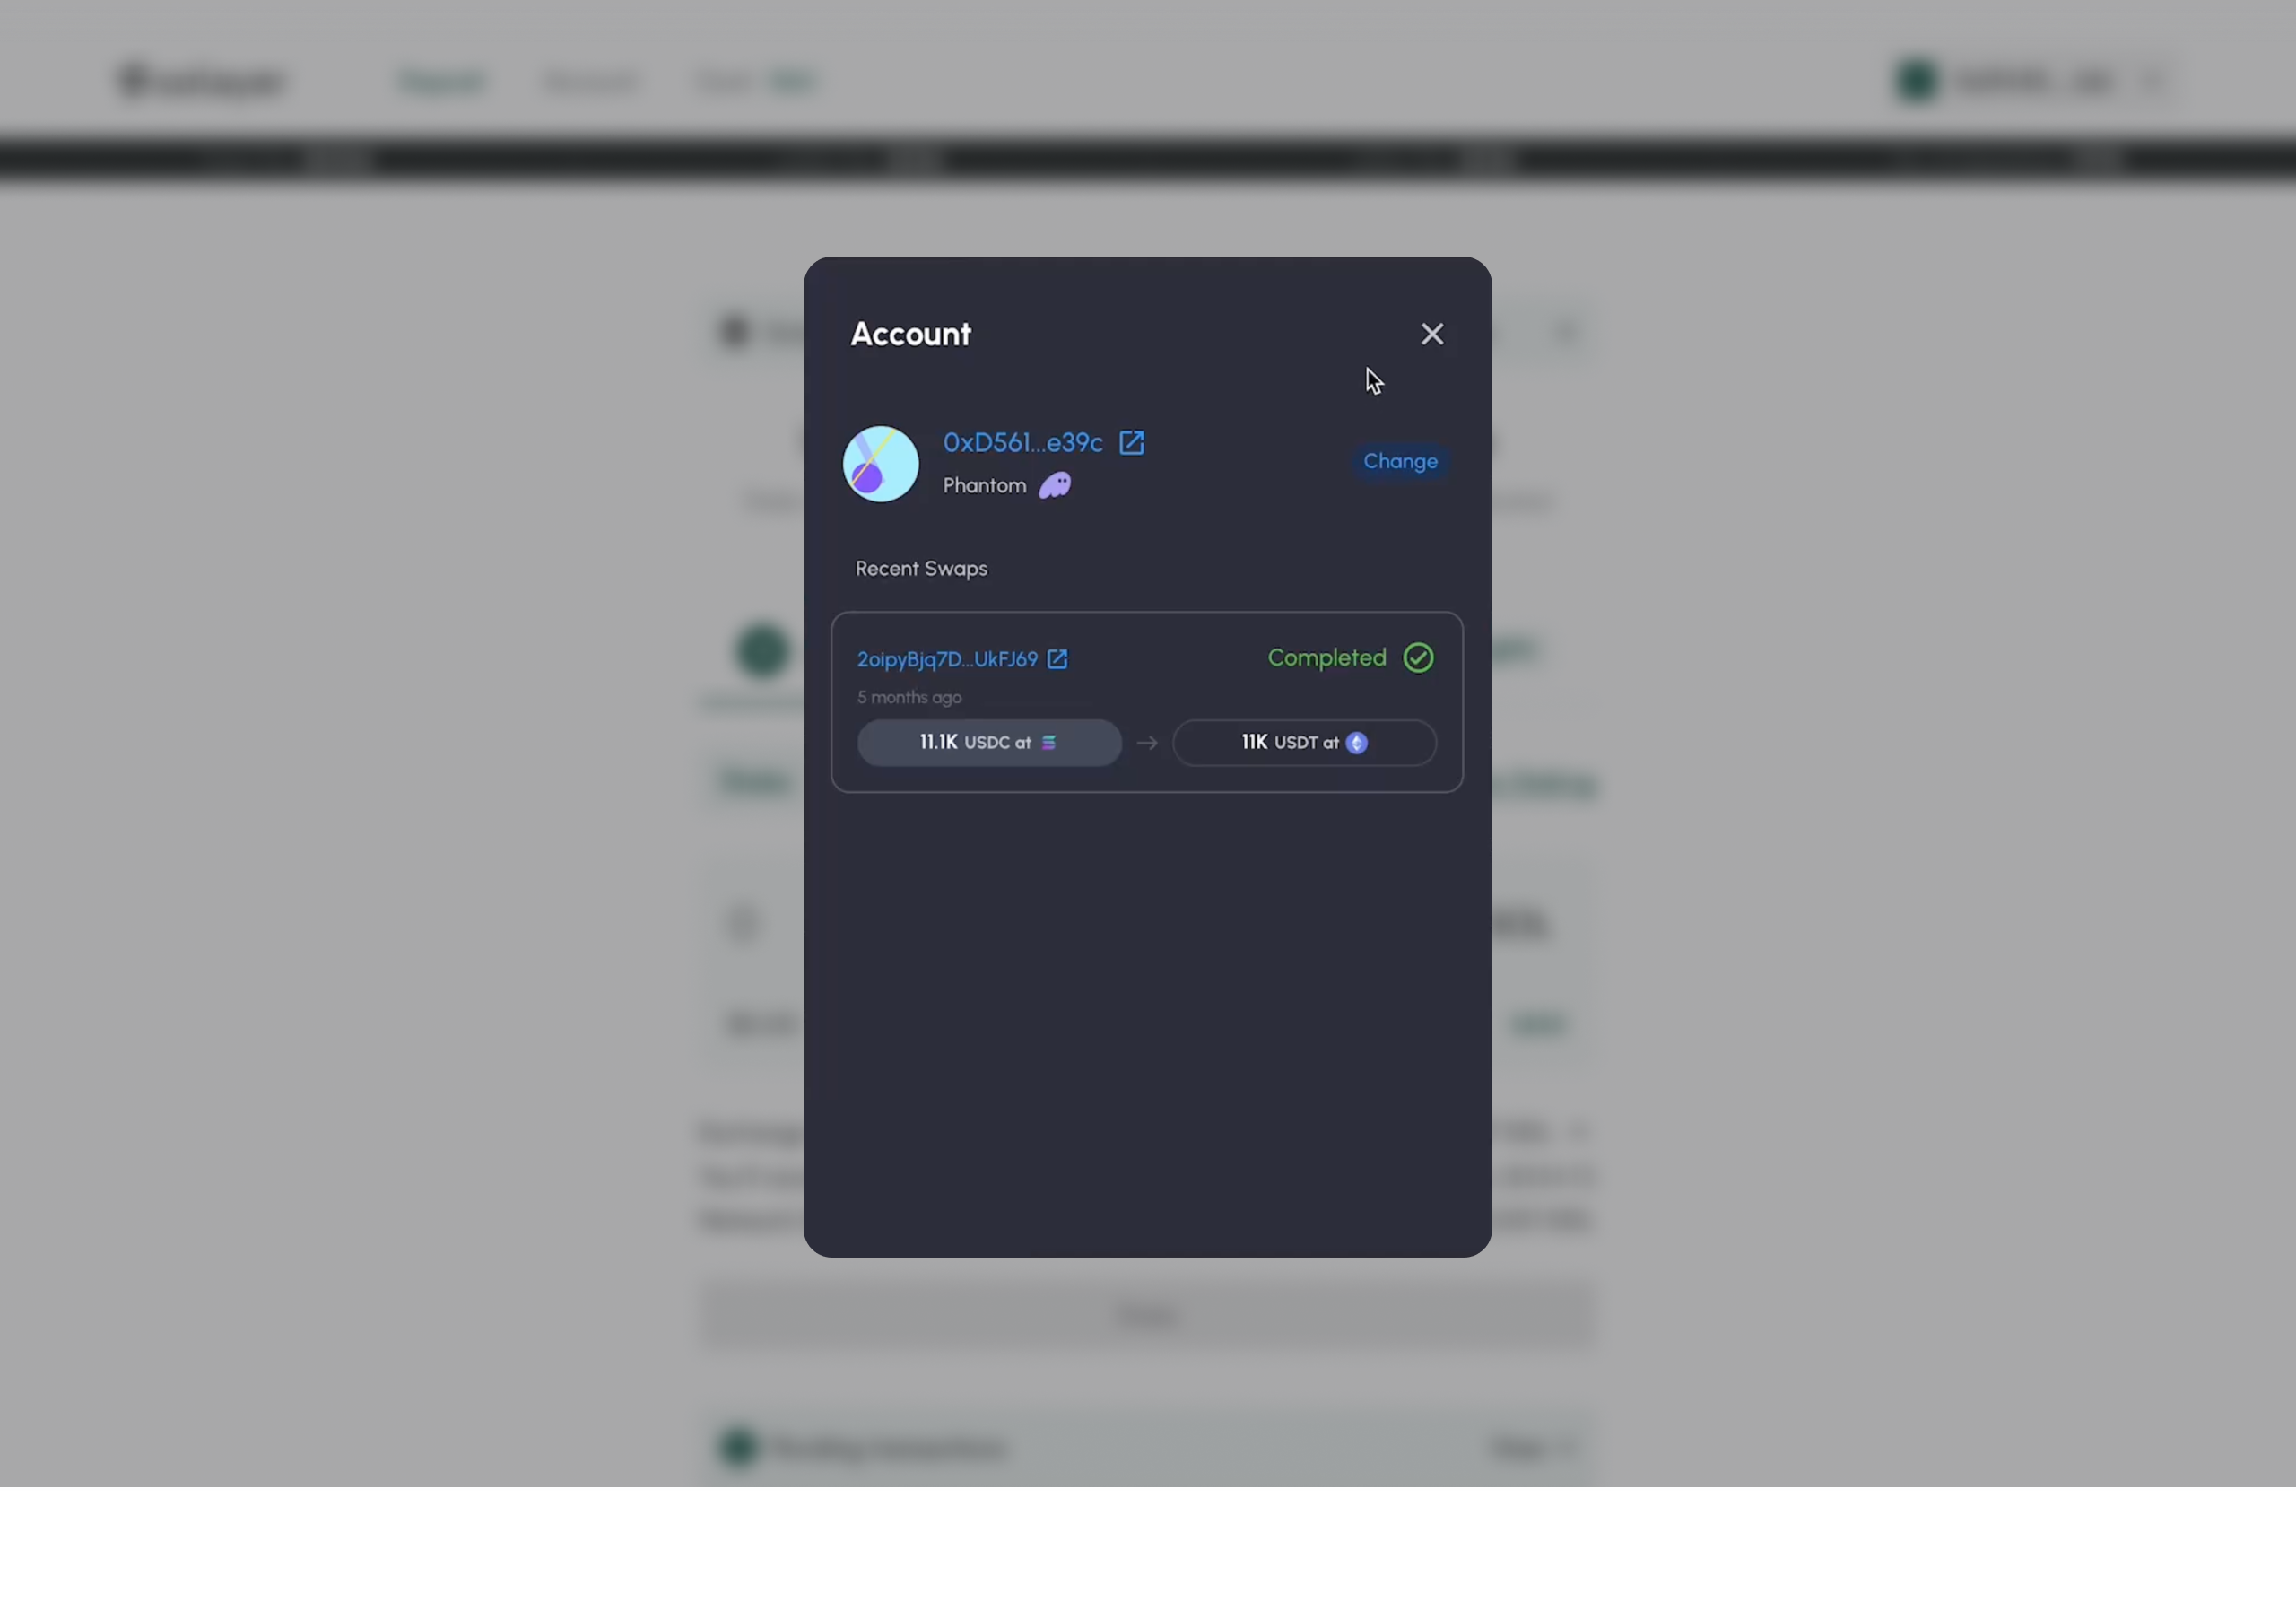Open the blurred wallet dropdown in header

tap(2035, 81)
